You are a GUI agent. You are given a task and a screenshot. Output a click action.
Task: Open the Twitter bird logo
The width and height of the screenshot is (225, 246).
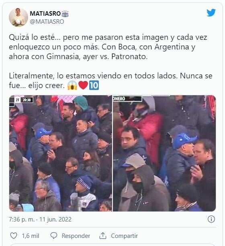click(x=211, y=13)
